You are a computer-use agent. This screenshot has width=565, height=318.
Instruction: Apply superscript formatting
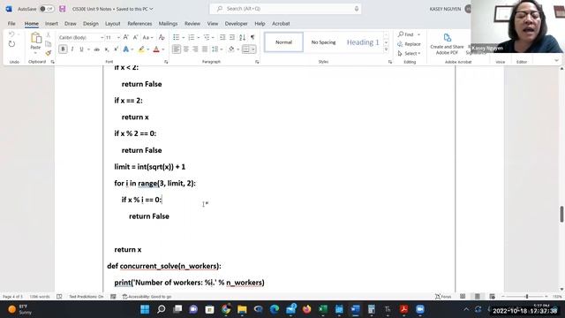point(116,49)
